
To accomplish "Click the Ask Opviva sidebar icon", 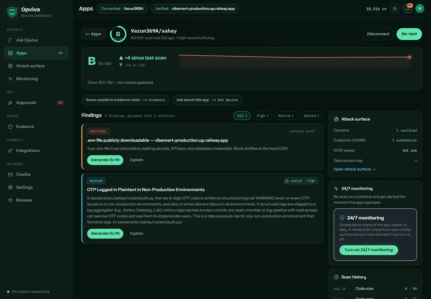I will coord(10,40).
